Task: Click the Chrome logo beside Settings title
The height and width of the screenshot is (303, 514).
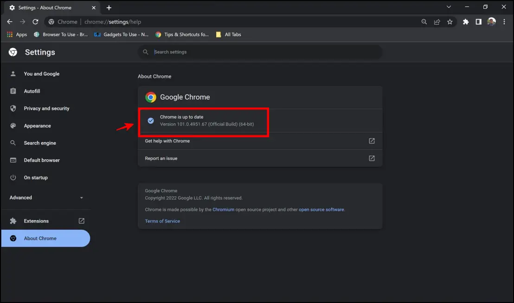Action: click(x=13, y=52)
